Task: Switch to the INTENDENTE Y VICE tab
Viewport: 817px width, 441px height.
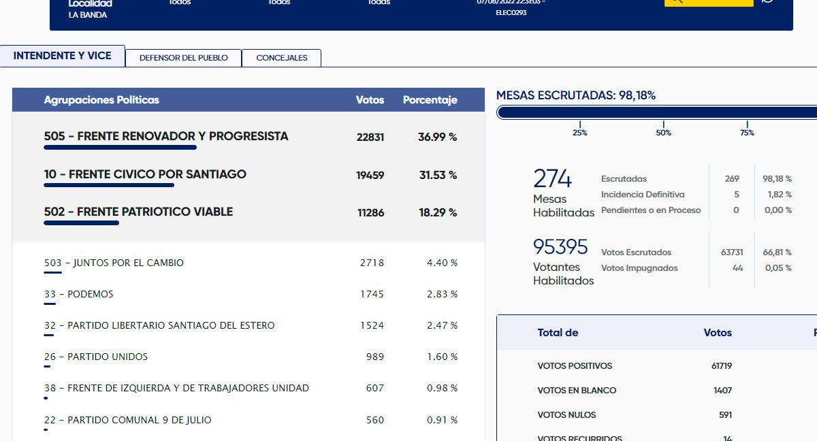Action: click(x=62, y=56)
